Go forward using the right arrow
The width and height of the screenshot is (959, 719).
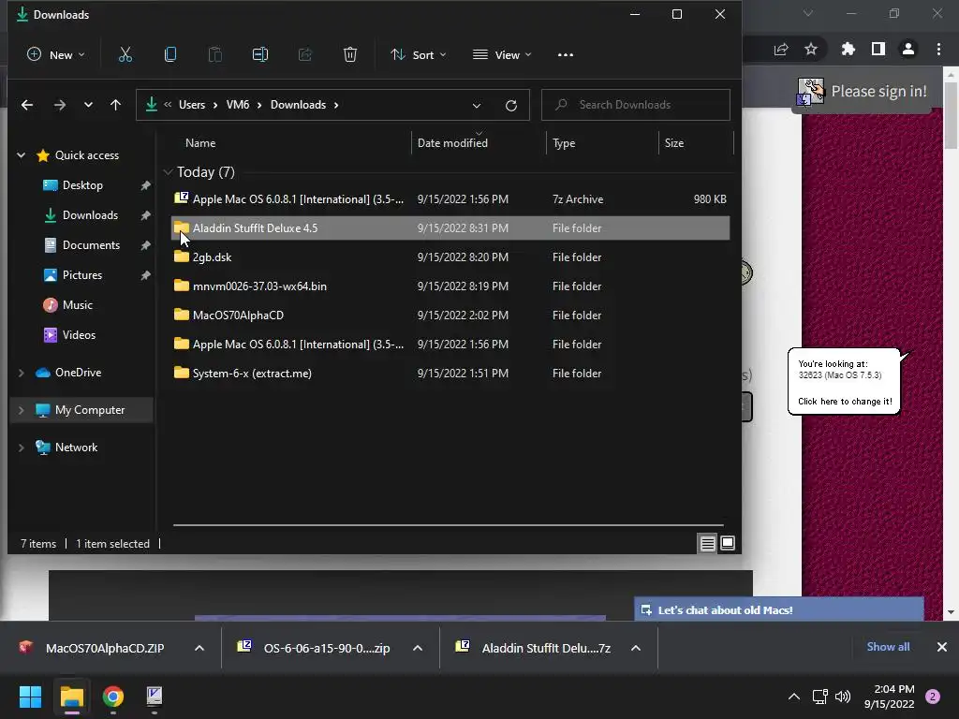pos(59,105)
